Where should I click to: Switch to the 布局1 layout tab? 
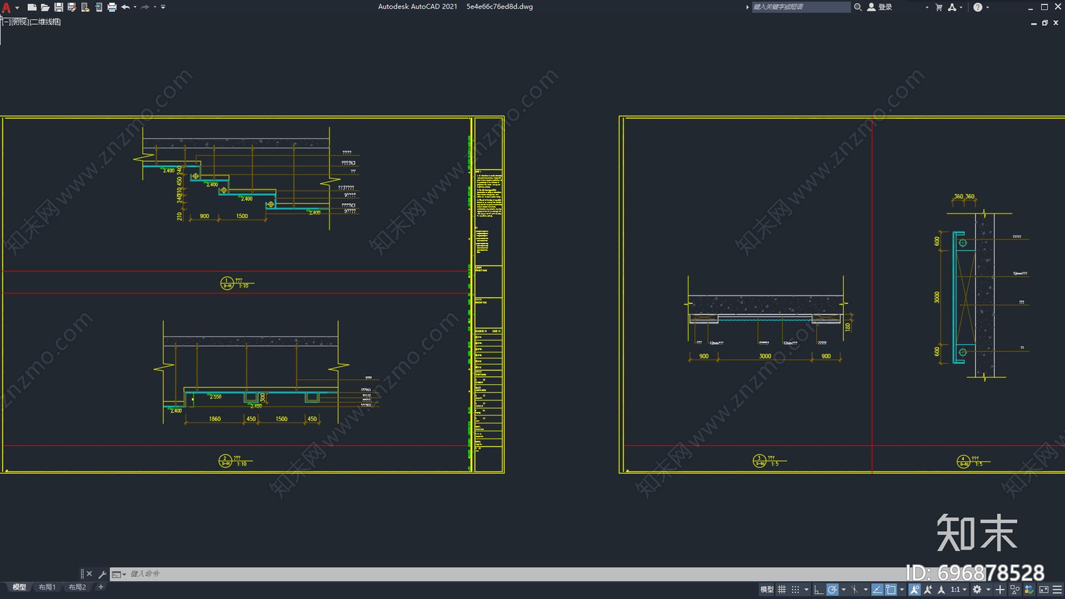point(47,587)
